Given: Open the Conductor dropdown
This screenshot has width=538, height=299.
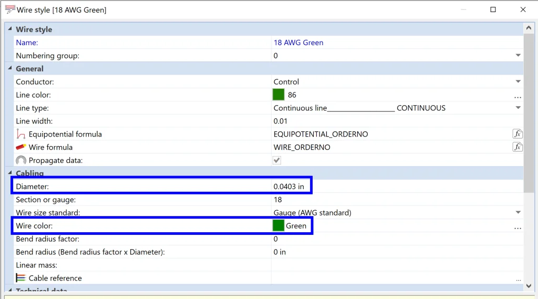Looking at the screenshot, I should click(518, 82).
